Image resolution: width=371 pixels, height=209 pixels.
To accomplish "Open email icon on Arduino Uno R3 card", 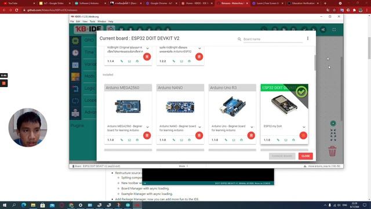I will (x=234, y=140).
